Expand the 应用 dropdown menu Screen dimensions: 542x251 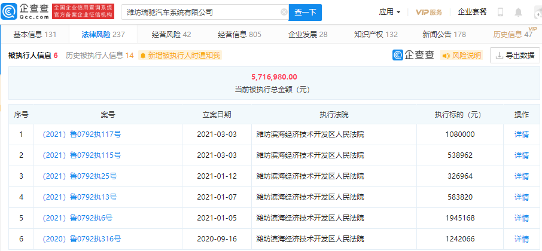389,12
